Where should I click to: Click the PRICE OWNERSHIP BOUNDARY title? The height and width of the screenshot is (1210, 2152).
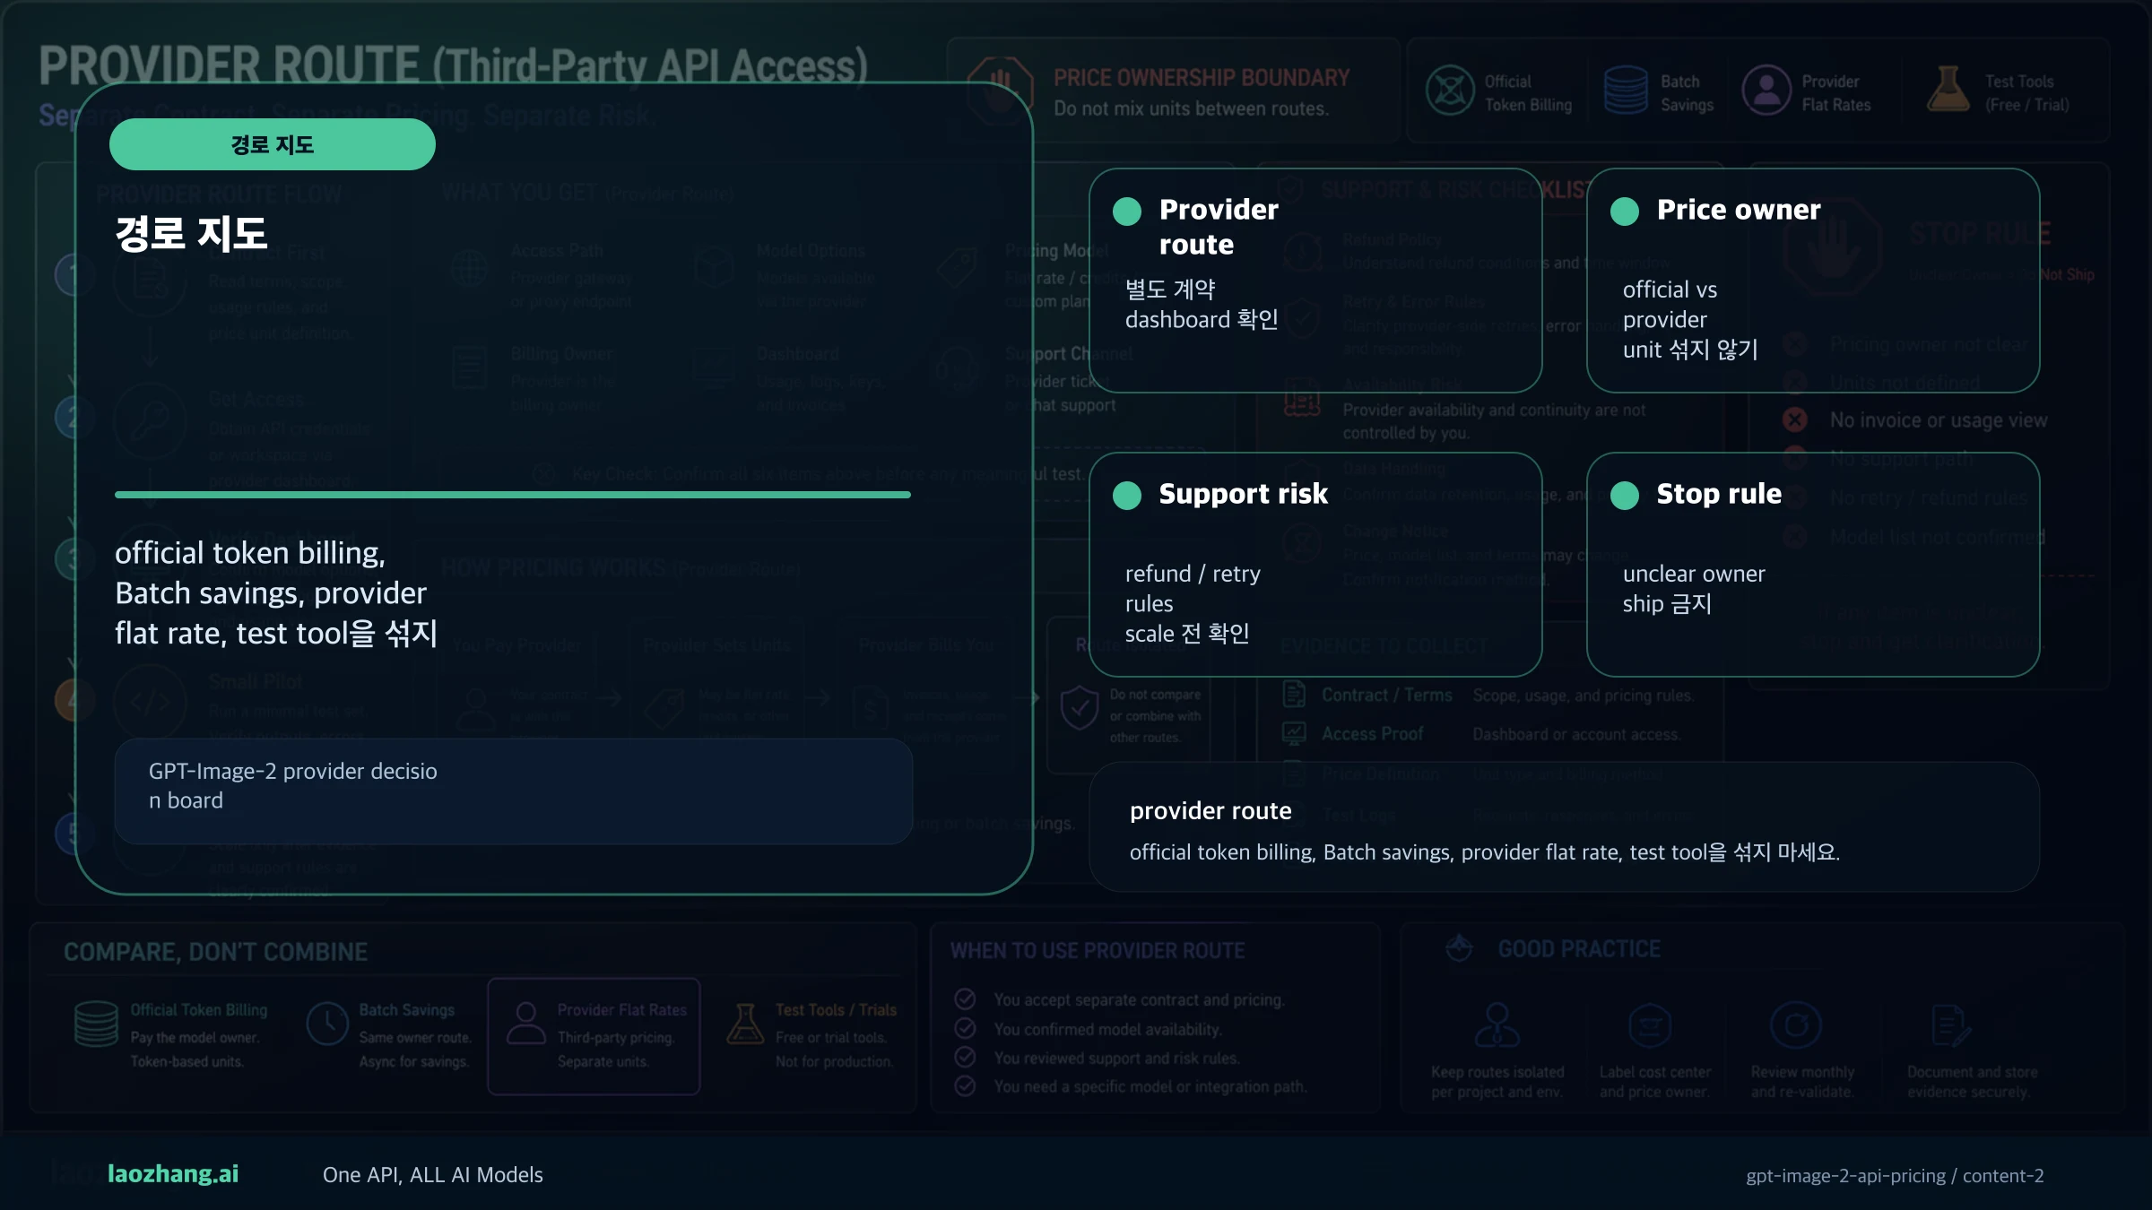1202,78
